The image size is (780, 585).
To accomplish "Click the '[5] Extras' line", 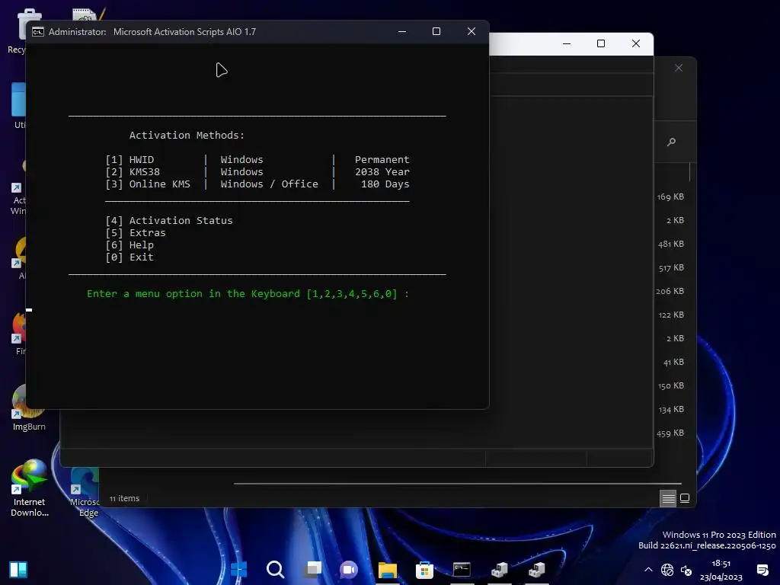I will click(136, 233).
